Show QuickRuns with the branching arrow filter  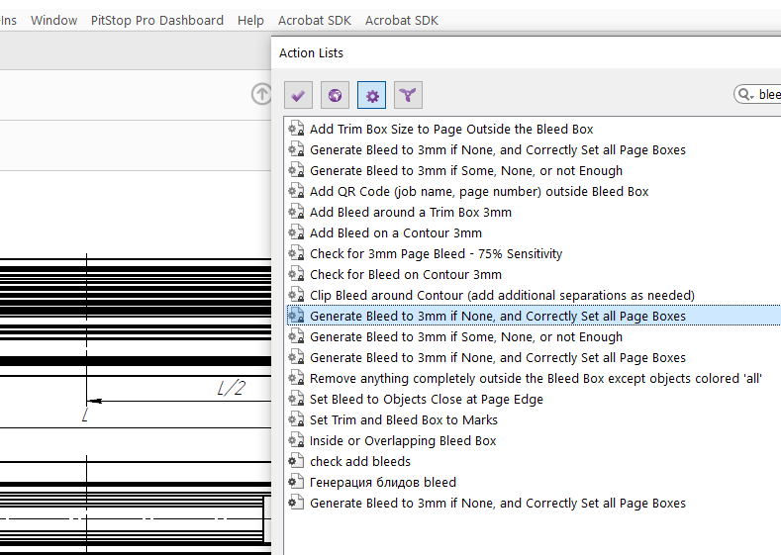408,95
